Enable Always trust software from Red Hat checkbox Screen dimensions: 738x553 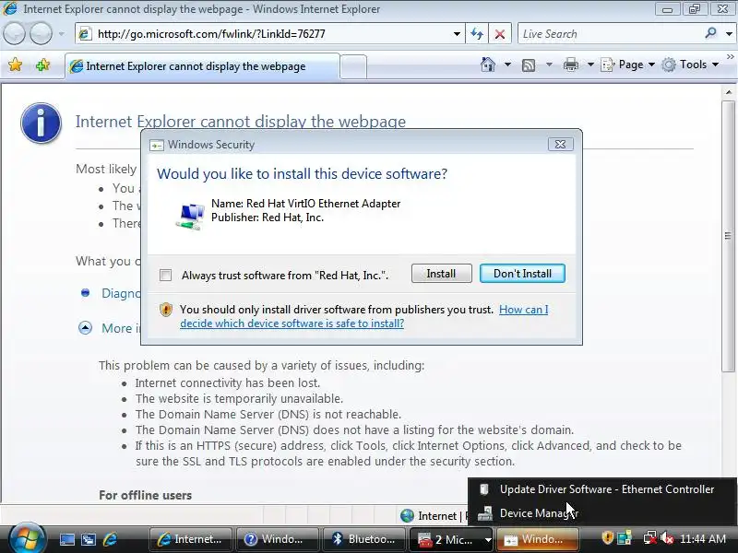click(x=166, y=275)
